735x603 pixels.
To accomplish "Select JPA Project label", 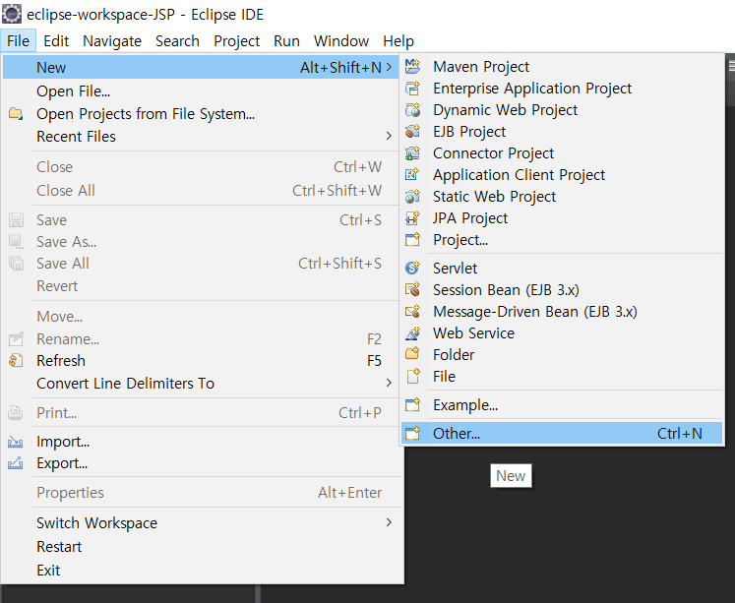I will (x=470, y=217).
